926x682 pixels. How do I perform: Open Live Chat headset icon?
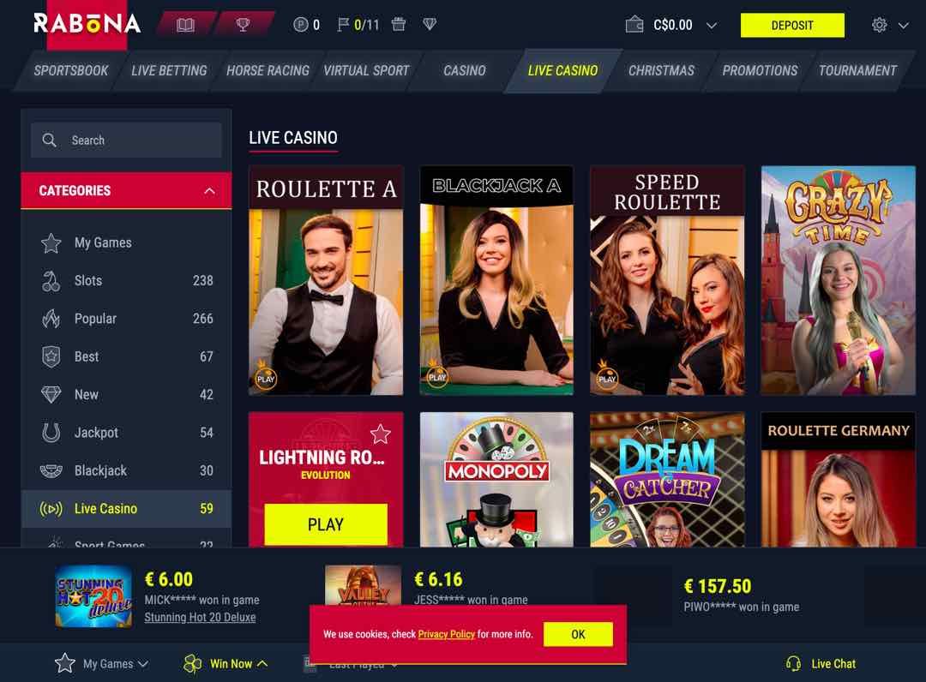tap(794, 664)
